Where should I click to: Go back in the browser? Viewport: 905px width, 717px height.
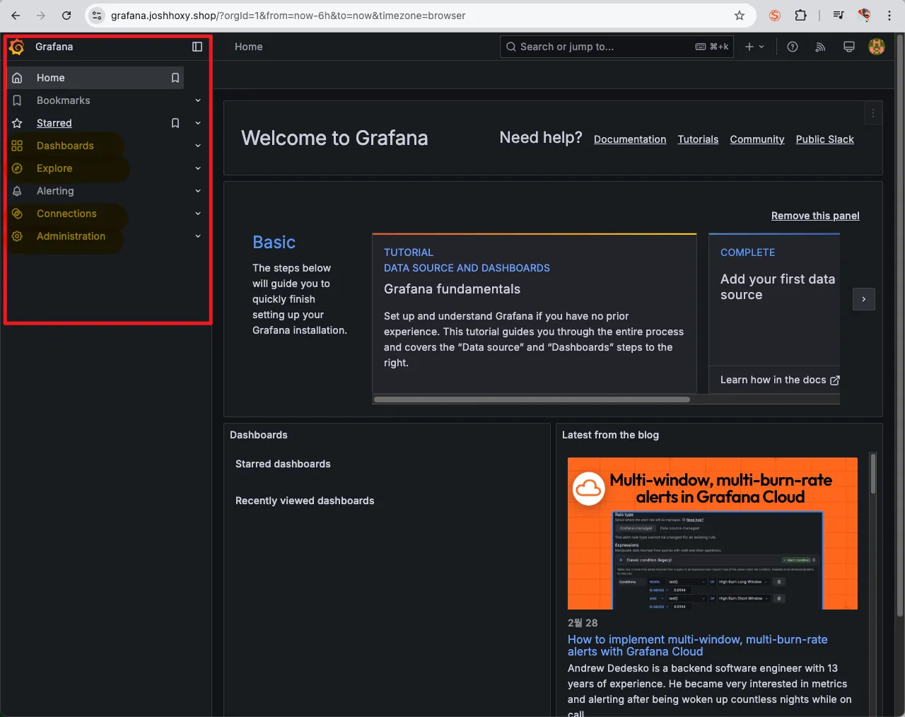point(16,16)
